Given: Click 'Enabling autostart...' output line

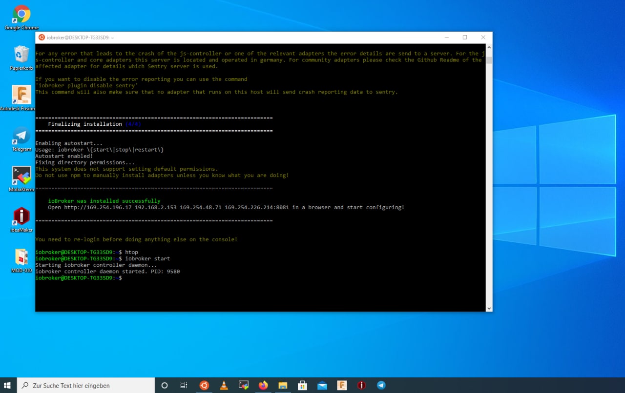Looking at the screenshot, I should point(69,143).
